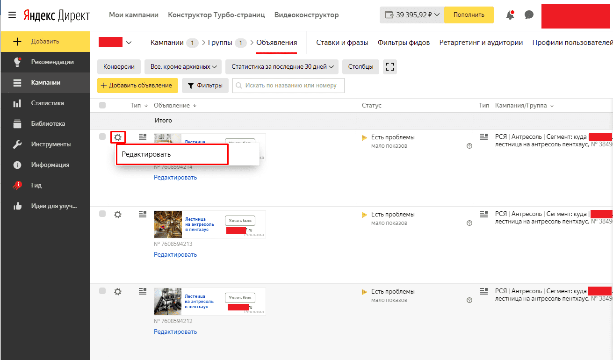Image resolution: width=613 pixels, height=360 pixels.
Task: Click the Гид rocket icon
Action: point(17,186)
